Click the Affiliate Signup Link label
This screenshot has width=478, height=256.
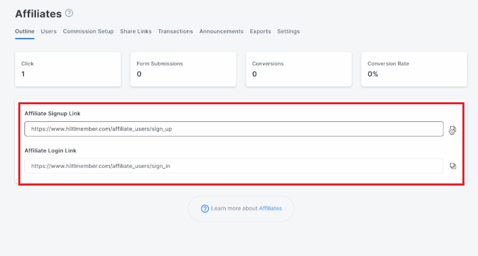52,113
